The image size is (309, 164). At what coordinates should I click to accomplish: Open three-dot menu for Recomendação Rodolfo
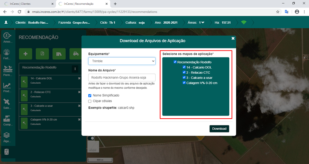point(75,69)
